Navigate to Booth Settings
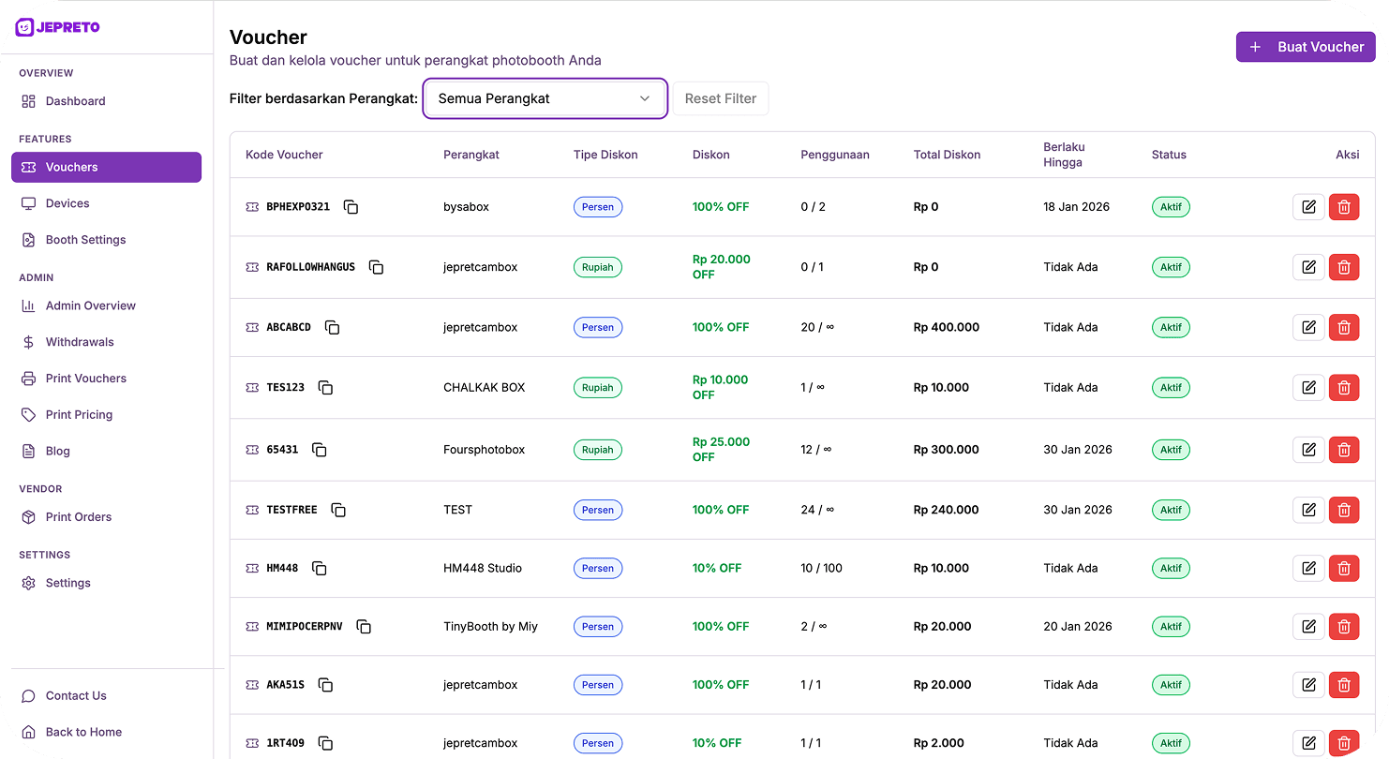Viewport: 1389px width, 759px height. click(x=85, y=240)
